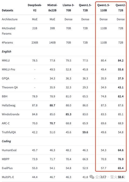This screenshot has height=182, width=129.
Task: Click the Datasets column header
Action: (8, 10)
